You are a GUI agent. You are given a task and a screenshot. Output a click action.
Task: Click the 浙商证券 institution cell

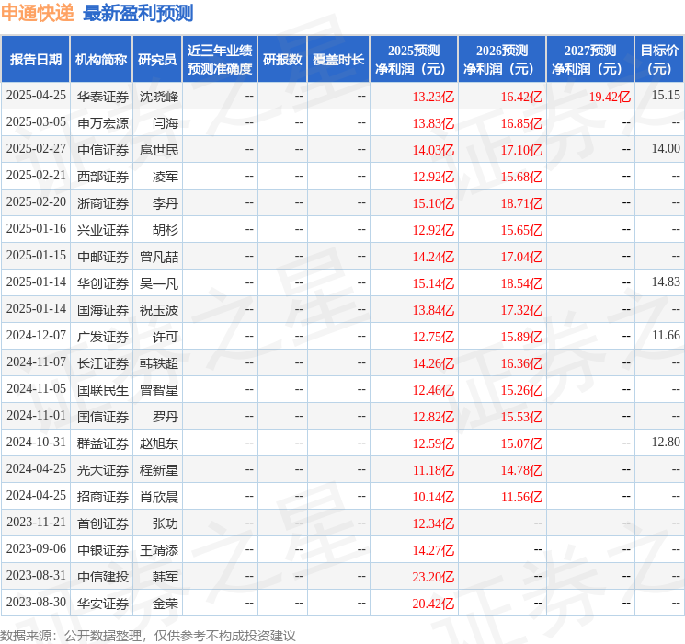coord(103,203)
